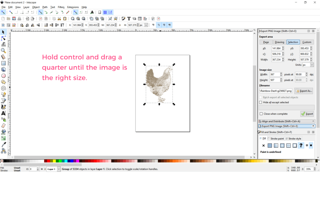Click the Export button with checkmark
Screen dimensions: 320x220
tap(307, 114)
